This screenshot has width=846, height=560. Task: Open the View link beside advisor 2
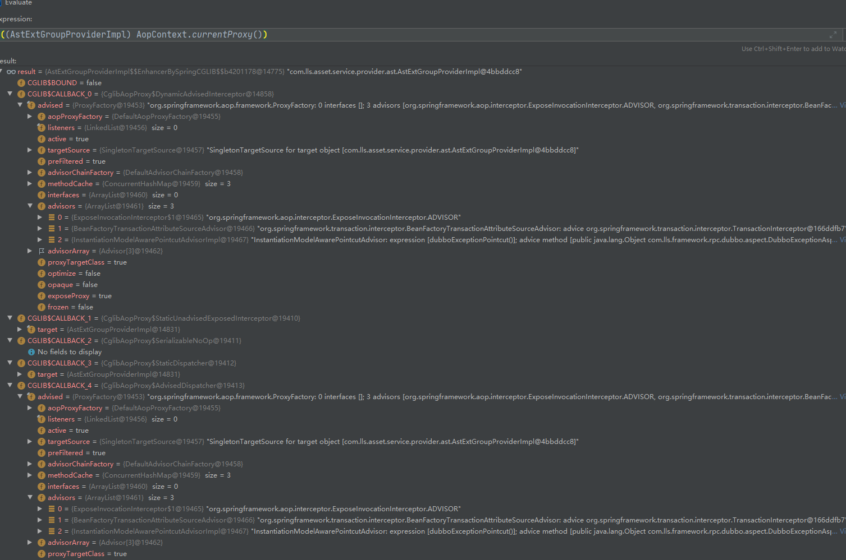(x=842, y=239)
